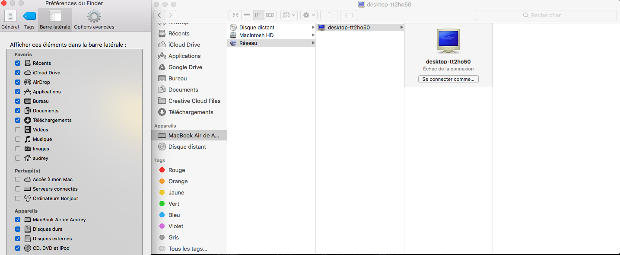Uncheck the CD, DVD et iPod checkbox
The image size is (620, 255).
(x=18, y=248)
